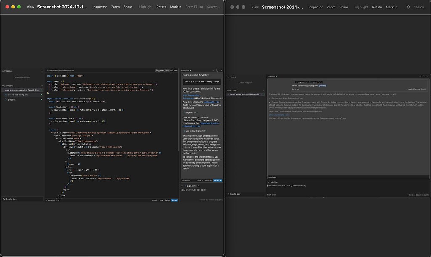431x257 pixels.
Task: Toggle the Highlight tool in Preview
Action: (145, 7)
